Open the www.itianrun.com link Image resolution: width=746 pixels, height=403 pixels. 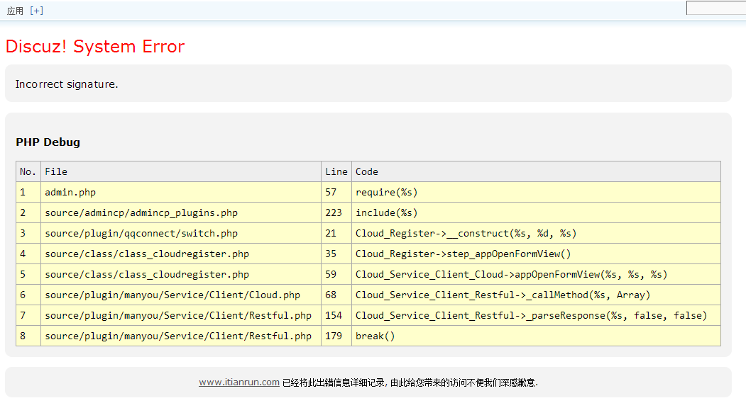coord(238,382)
